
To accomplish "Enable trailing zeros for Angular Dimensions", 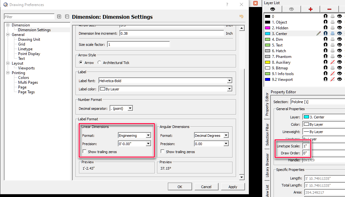I will pos(162,152).
